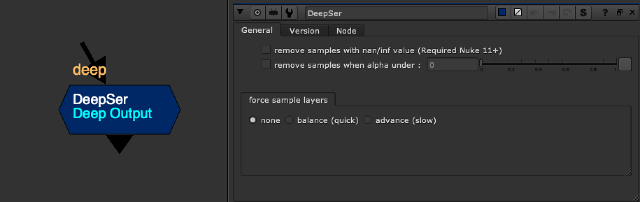Float the properties panel window icon
The image size is (640, 202).
(x=620, y=12)
